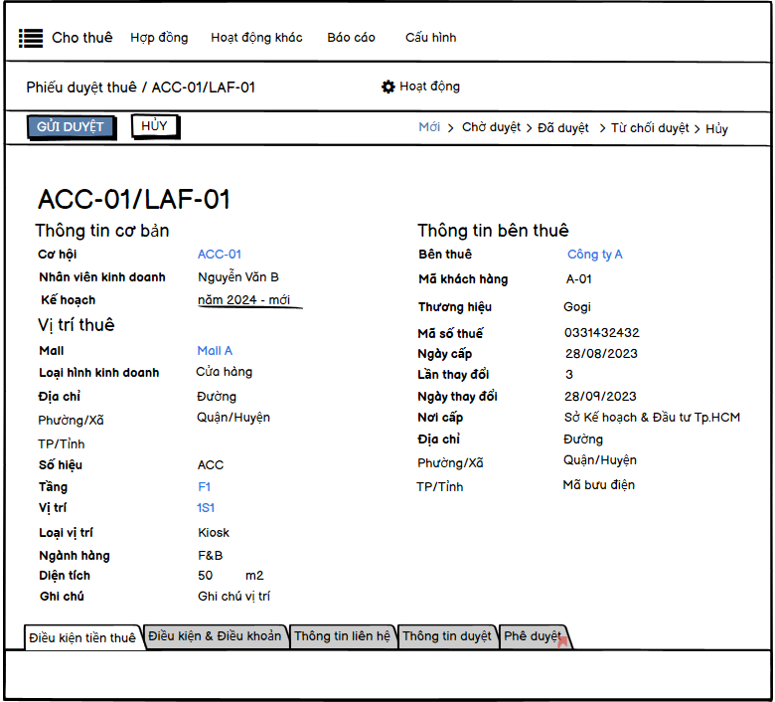Click the Nguyễn Văn B salesperson value
Screen dimensions: 775x702
coord(238,277)
